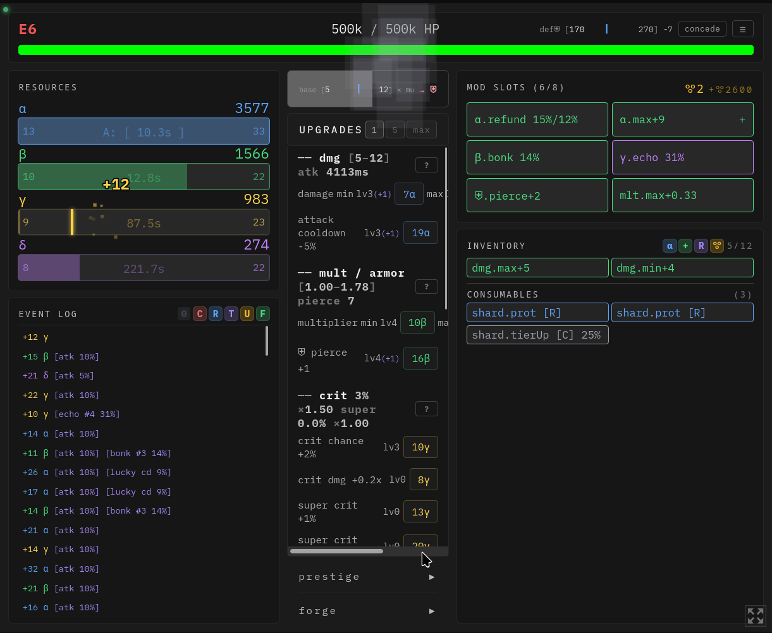Click the gold triple-circle icon in Inventory
The height and width of the screenshot is (633, 772).
(716, 246)
